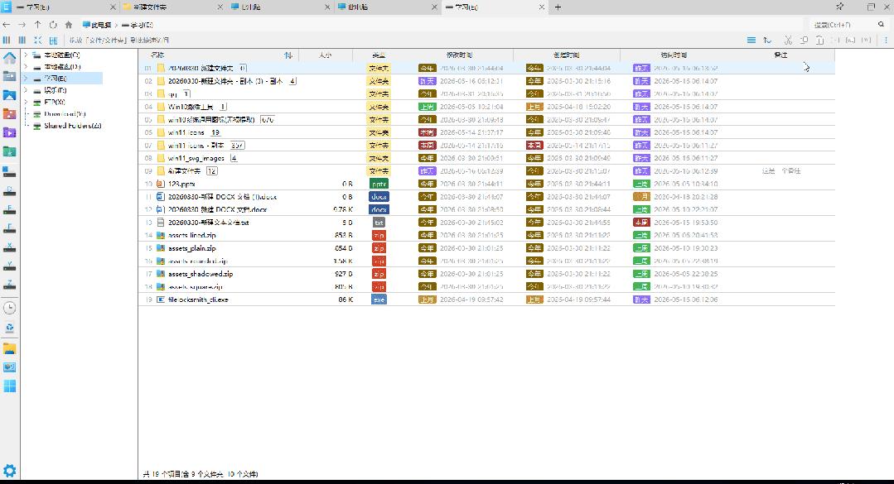Open the Windows logo sidebar icon
Image resolution: width=894 pixels, height=484 pixels.
pos(10,386)
